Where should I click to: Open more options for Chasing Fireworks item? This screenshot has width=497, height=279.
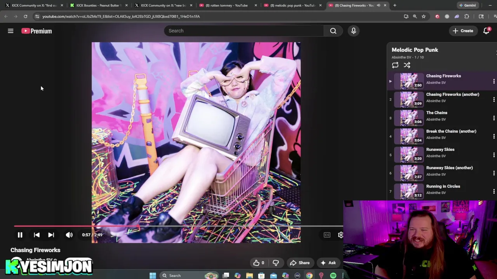tap(494, 81)
